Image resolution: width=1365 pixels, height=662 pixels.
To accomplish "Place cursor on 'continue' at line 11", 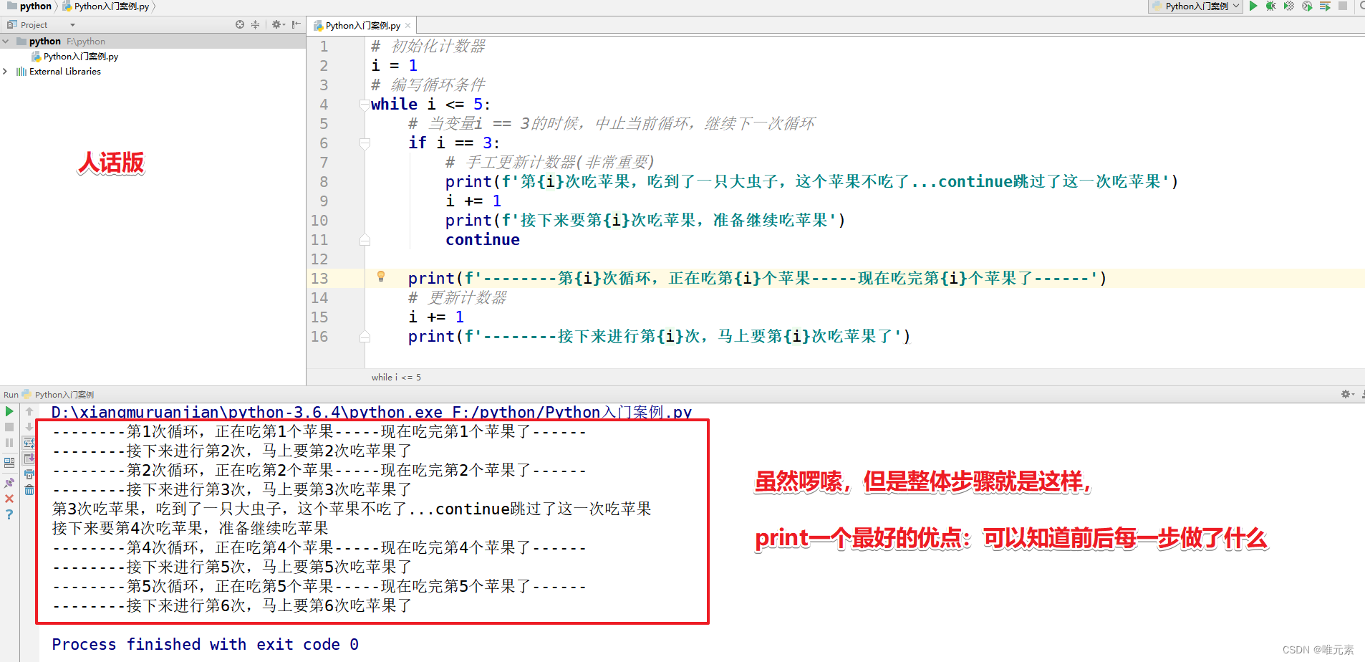I will click(483, 240).
